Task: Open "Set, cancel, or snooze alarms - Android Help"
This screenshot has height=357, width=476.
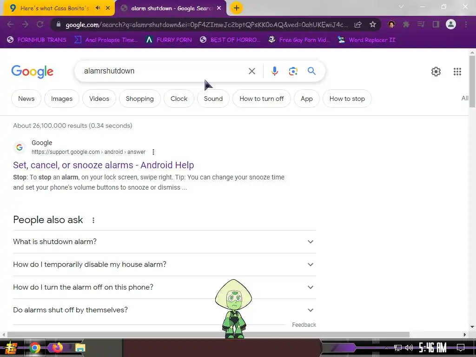Action: [x=104, y=165]
